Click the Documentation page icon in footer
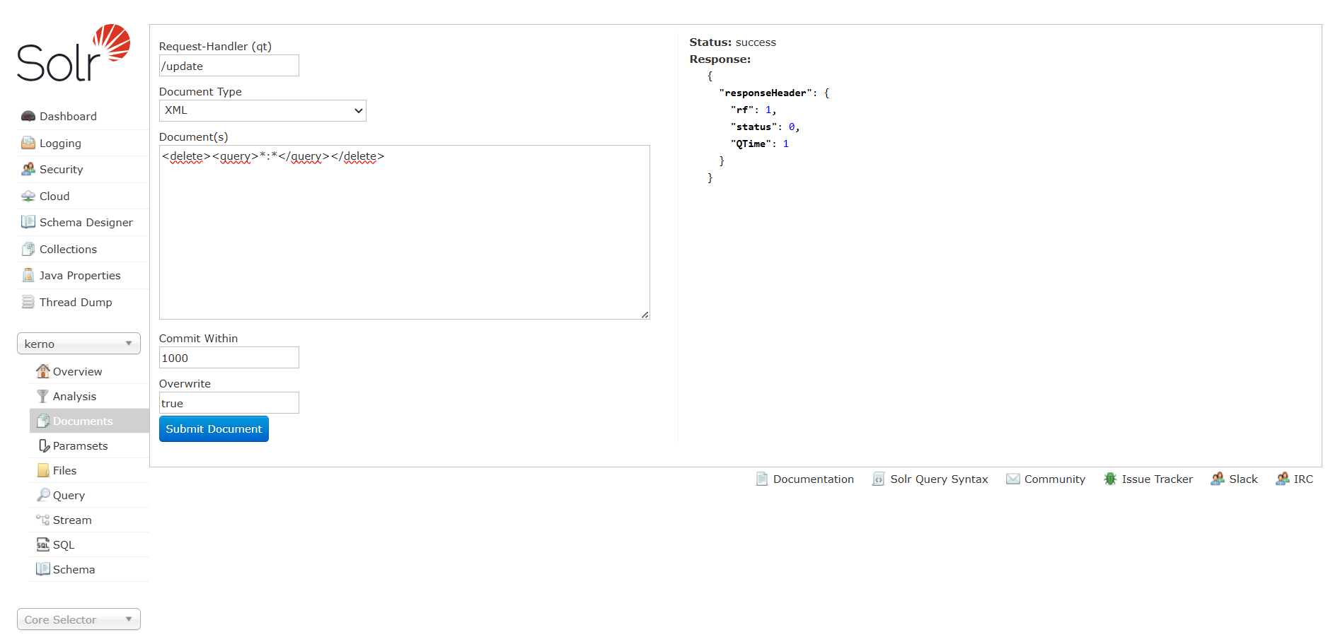This screenshot has width=1328, height=642. pos(762,479)
